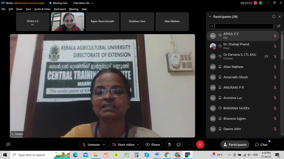
Task: Click muted mic icon of ANURANJ P R
Action: tap(275, 88)
